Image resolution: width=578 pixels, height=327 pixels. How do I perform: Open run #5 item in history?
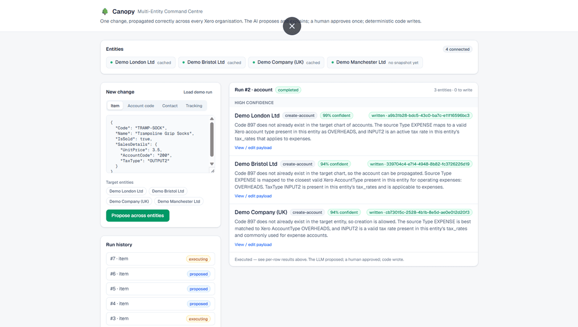[161, 289]
